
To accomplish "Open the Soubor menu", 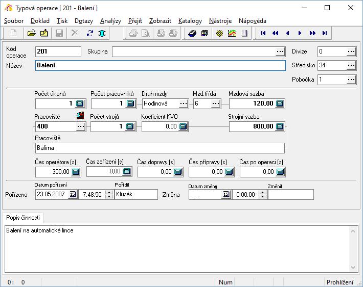I will [14, 21].
